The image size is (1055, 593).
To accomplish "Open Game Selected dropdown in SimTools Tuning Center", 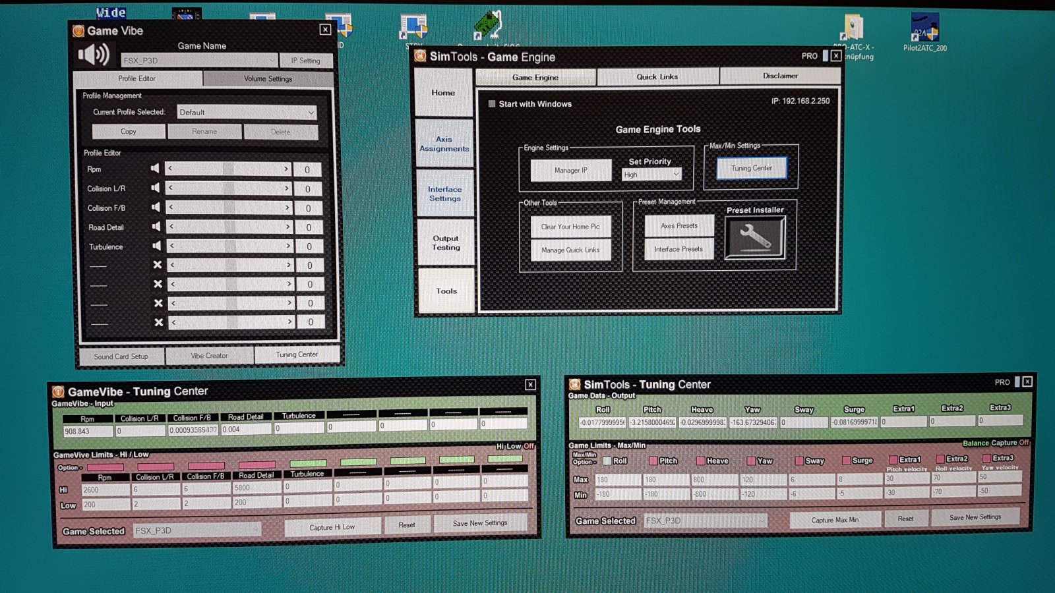I will click(x=705, y=521).
